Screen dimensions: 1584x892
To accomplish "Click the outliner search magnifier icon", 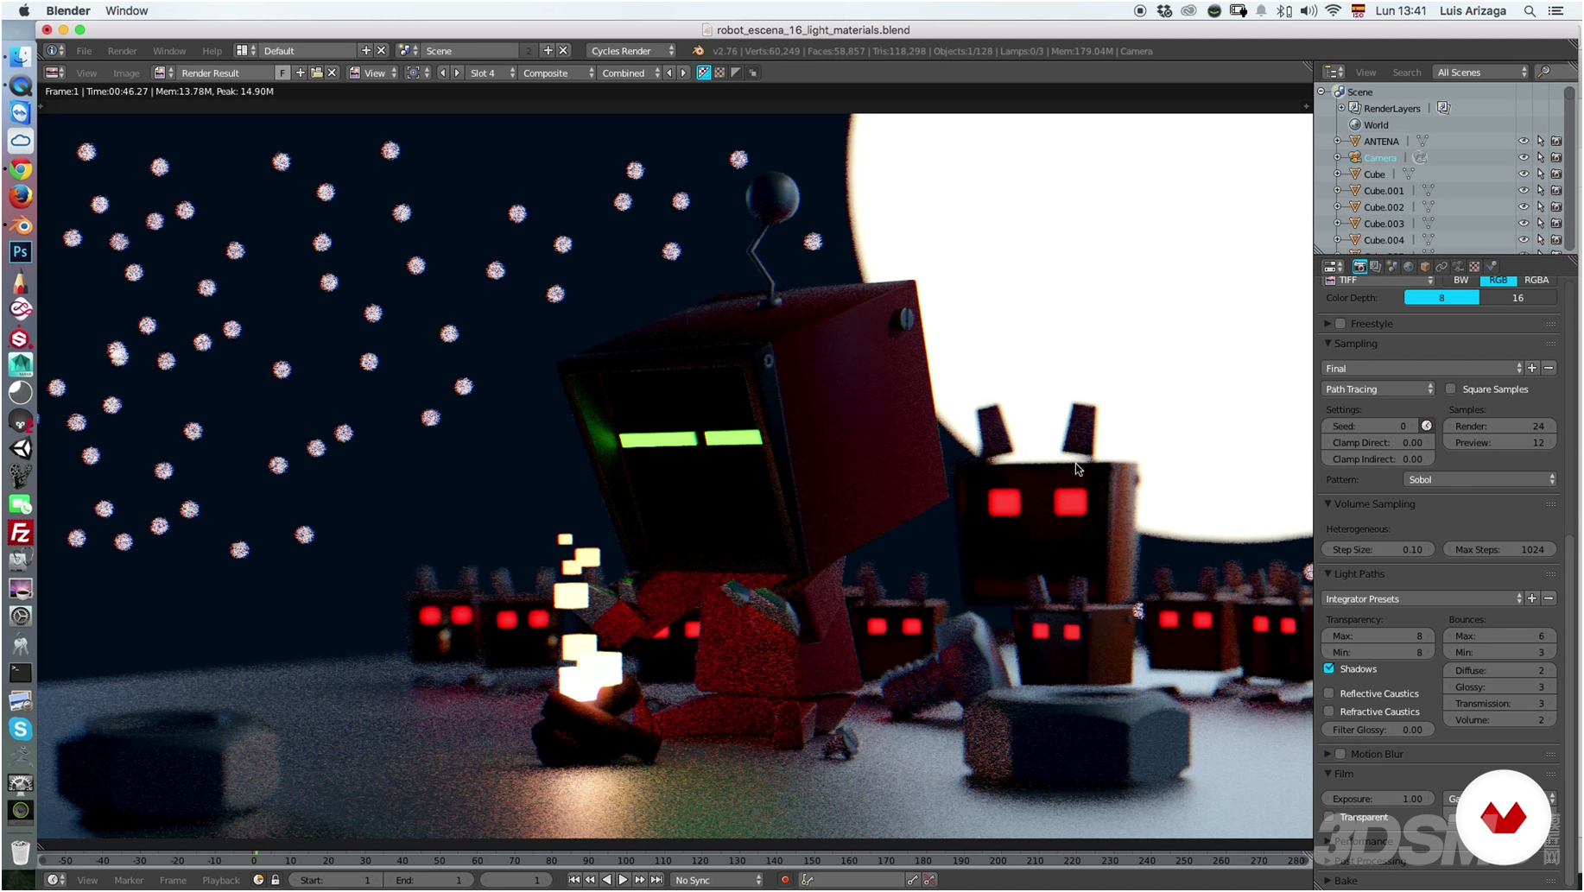I will (1544, 73).
